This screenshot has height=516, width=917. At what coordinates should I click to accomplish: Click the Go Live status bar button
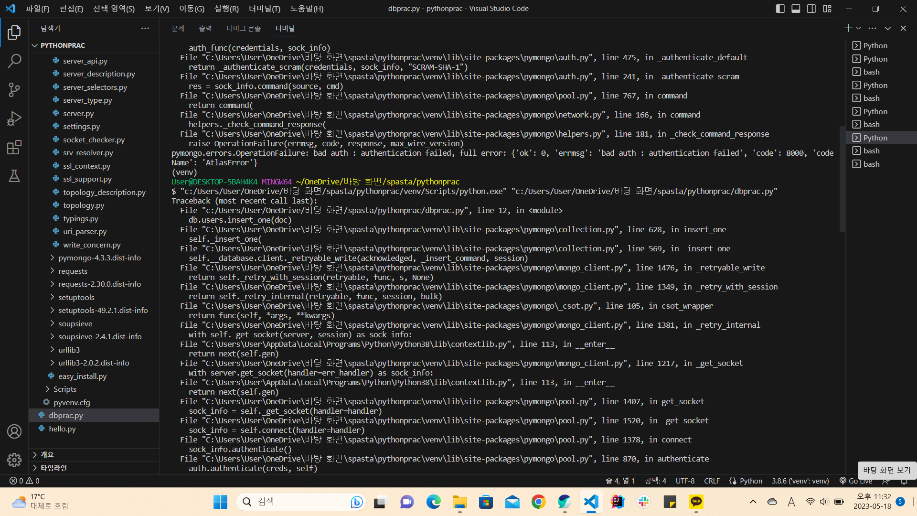click(856, 481)
